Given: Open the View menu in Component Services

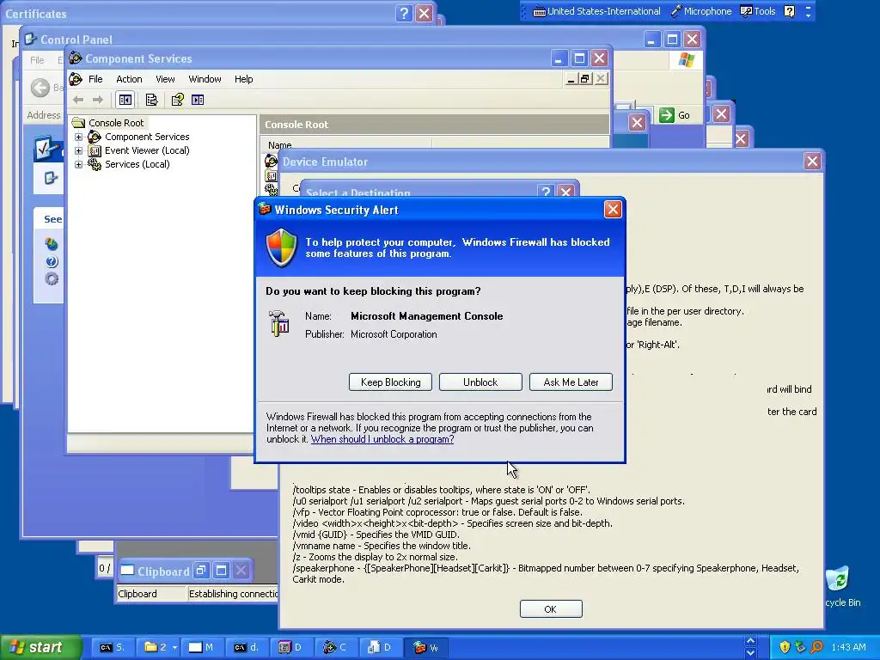Looking at the screenshot, I should point(165,79).
